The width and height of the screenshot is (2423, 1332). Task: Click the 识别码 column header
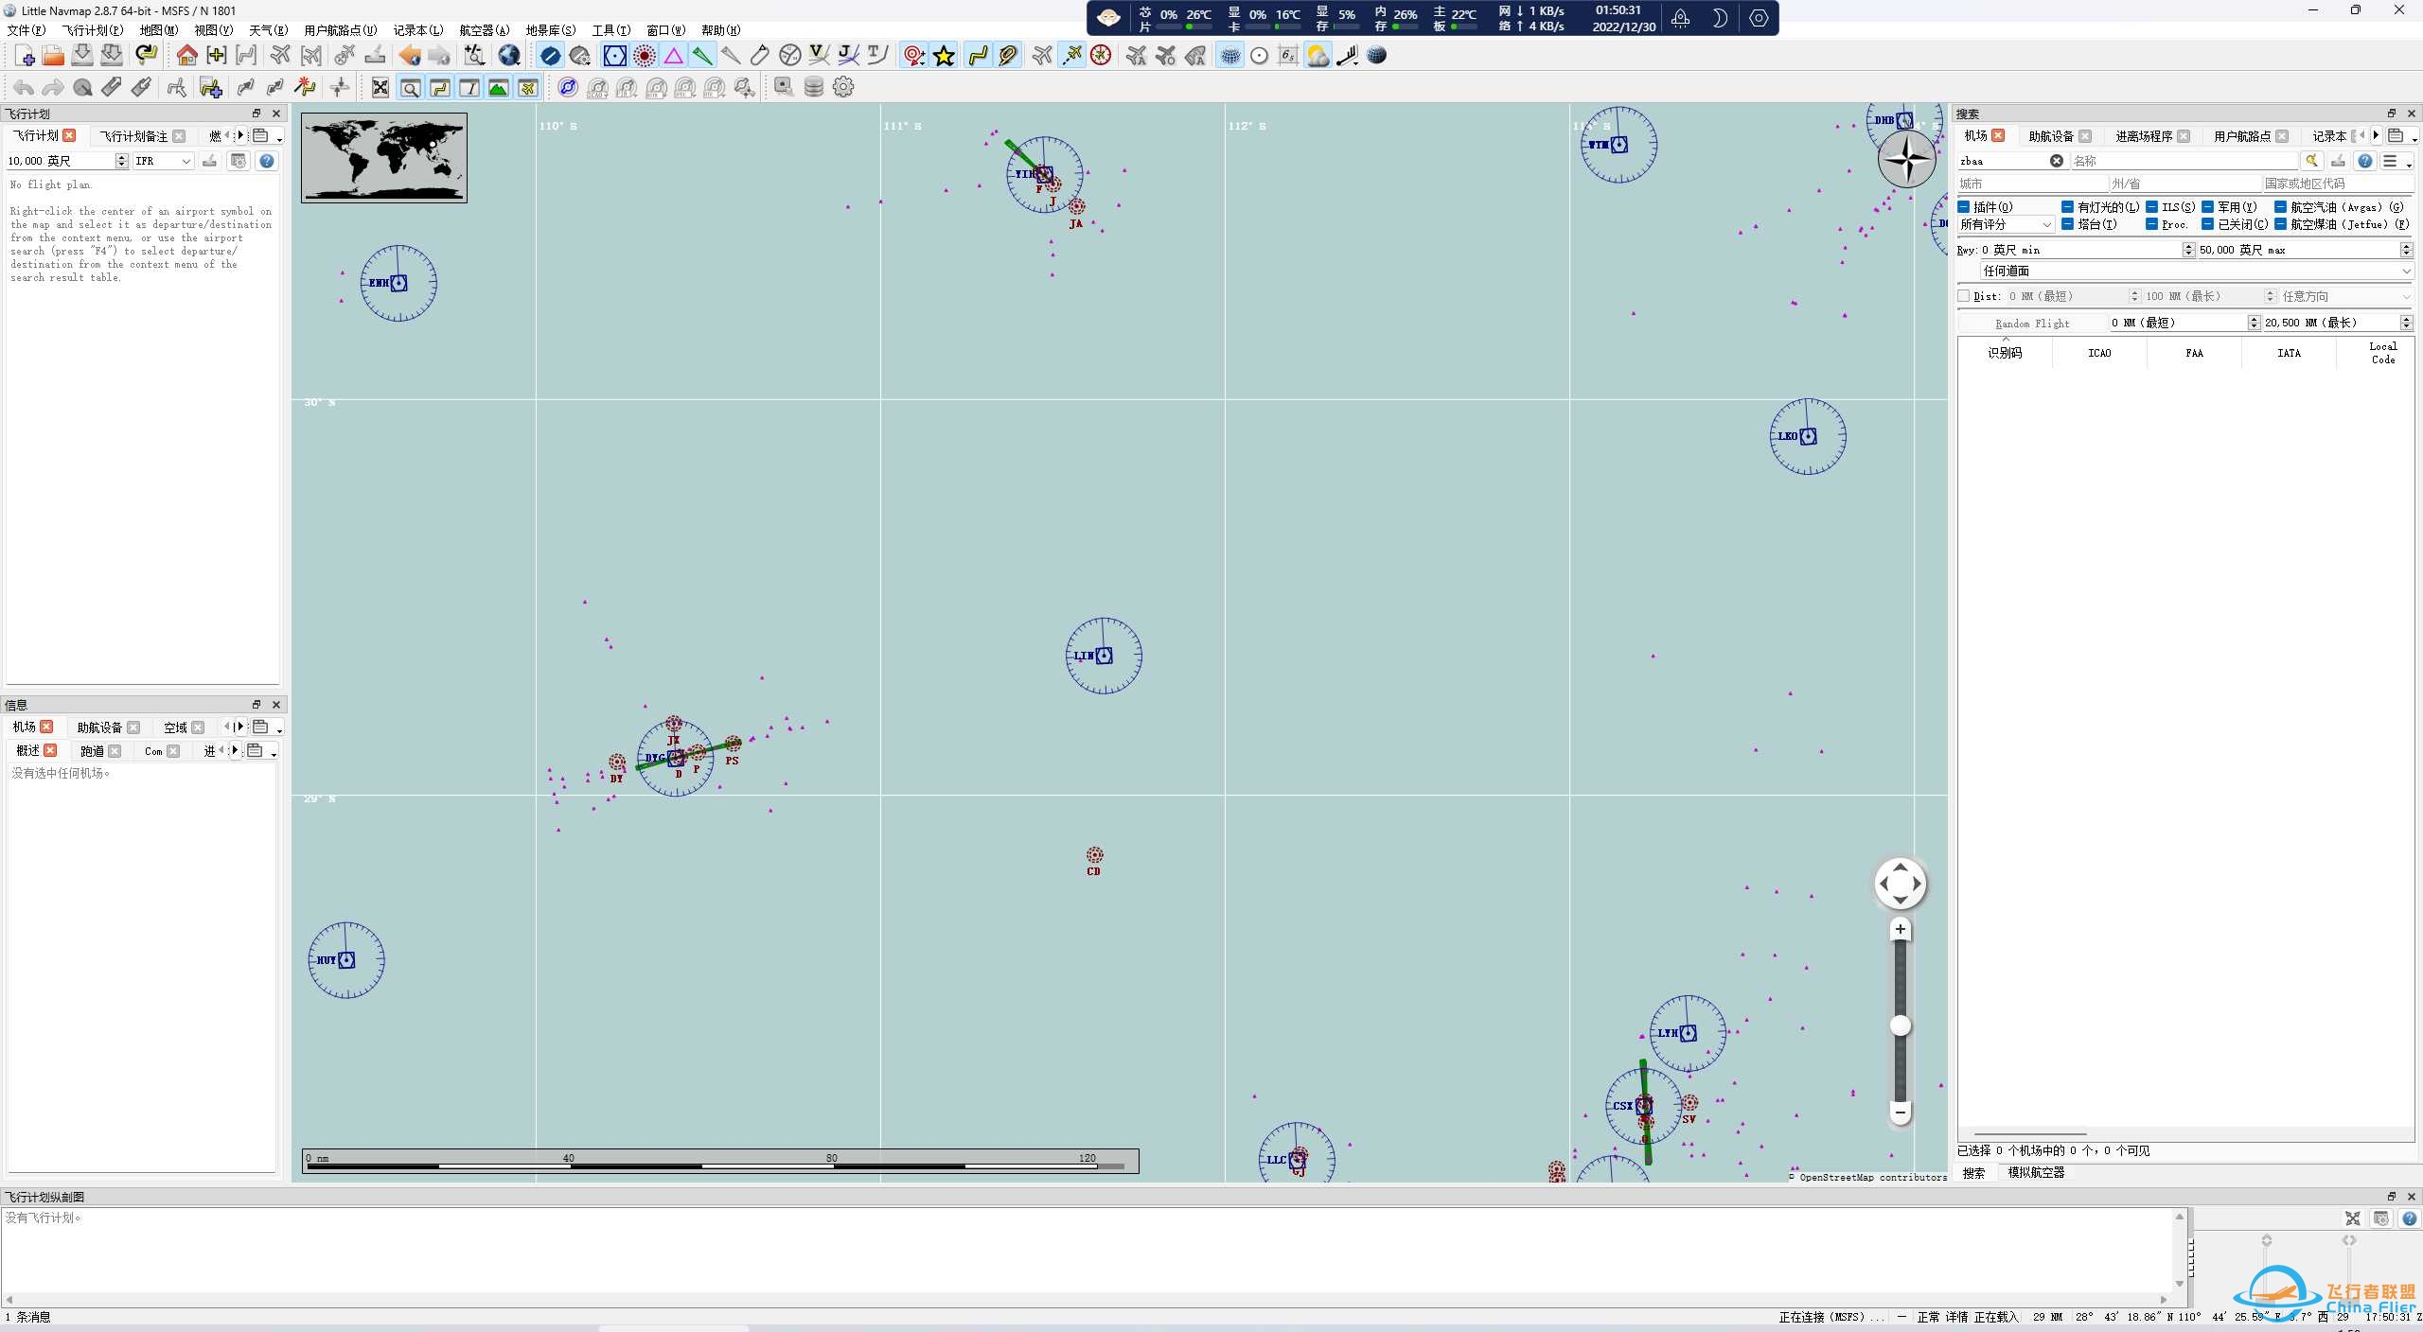[2005, 353]
